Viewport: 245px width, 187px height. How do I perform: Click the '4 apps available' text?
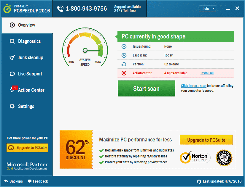[176, 73]
